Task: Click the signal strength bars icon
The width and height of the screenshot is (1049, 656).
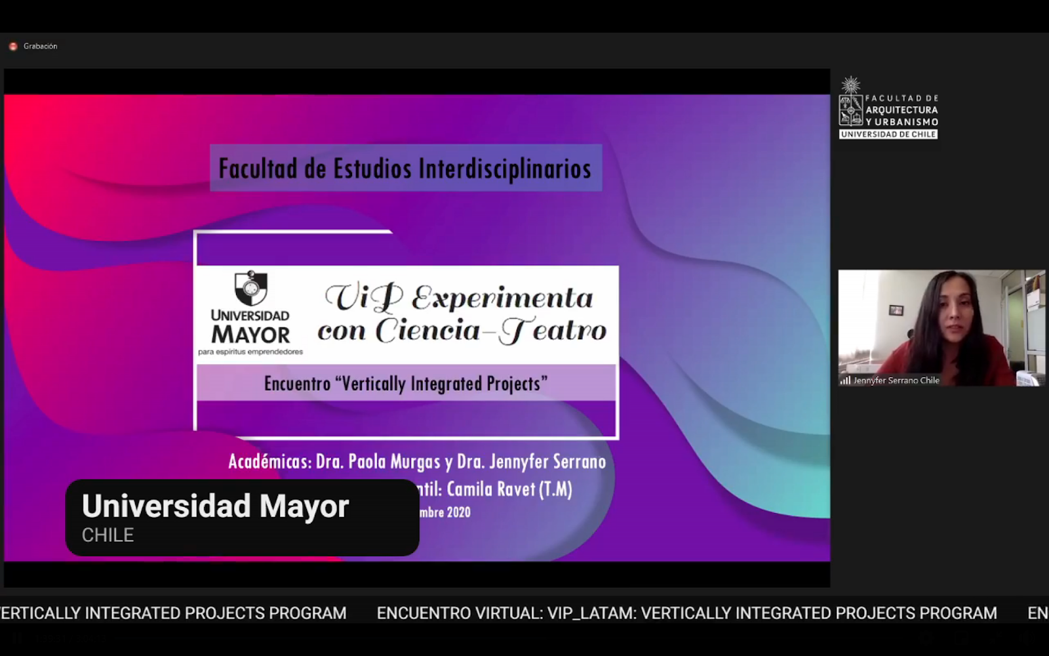Action: 845,380
